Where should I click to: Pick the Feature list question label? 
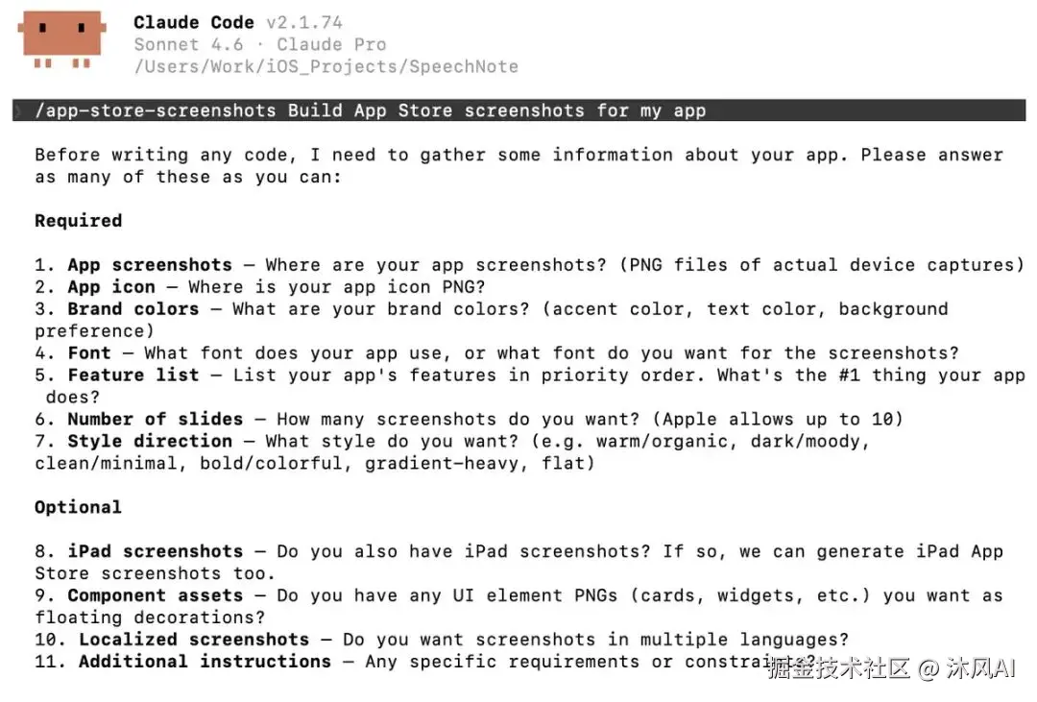tap(133, 375)
